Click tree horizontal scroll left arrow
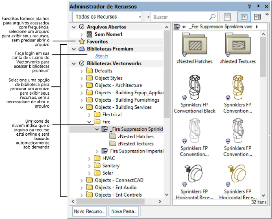272x219 pixels. (x=73, y=202)
